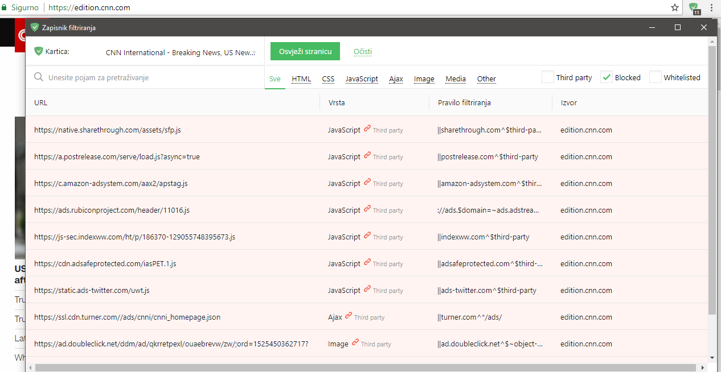Select the Image filter tab
Viewport: 721px width, 372px height.
click(x=424, y=79)
